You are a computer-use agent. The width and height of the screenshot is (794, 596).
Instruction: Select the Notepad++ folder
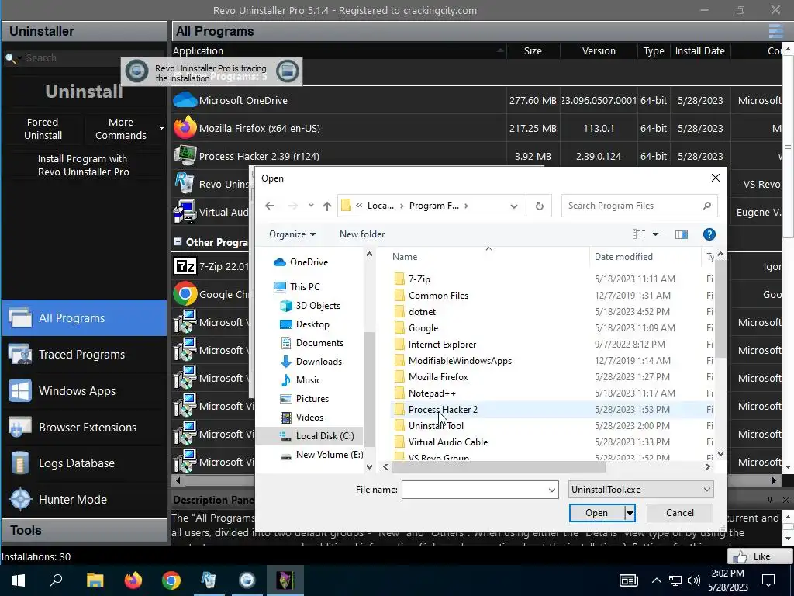(x=432, y=393)
